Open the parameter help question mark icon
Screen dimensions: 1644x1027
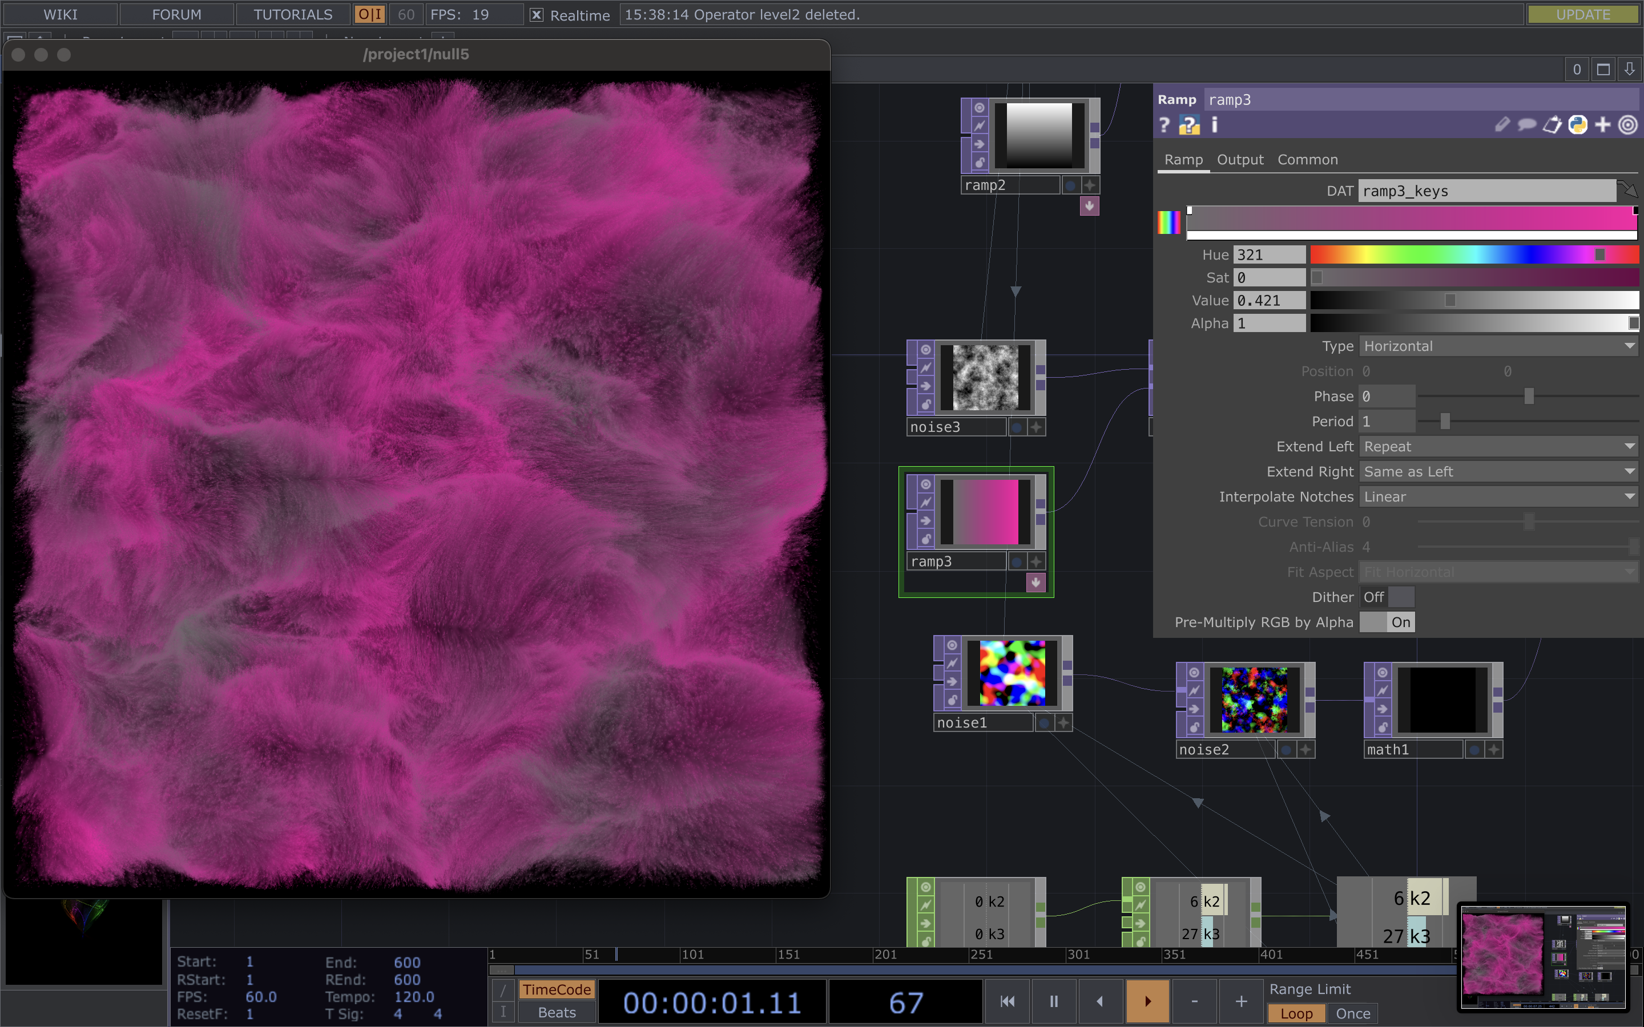pyautogui.click(x=1164, y=125)
